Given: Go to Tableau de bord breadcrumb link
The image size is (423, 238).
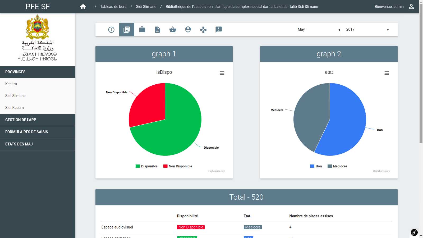Looking at the screenshot, I should 113,7.
